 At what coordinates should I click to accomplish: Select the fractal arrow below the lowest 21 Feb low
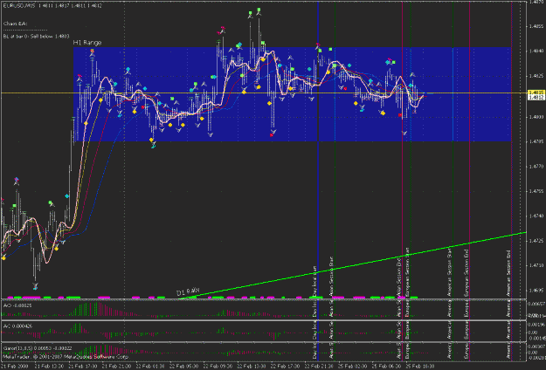tap(35, 286)
